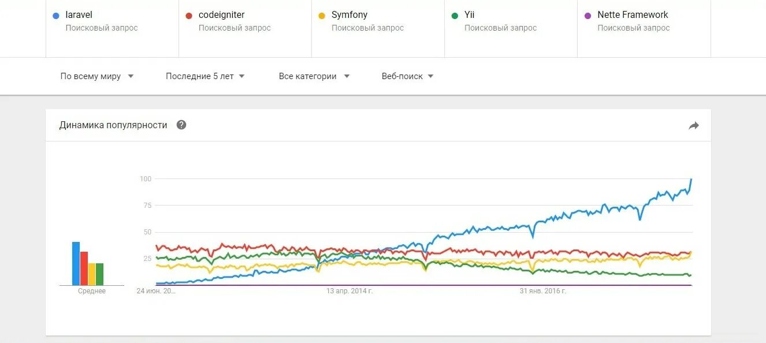Click the share arrow icon
This screenshot has height=343, width=766.
pos(694,125)
